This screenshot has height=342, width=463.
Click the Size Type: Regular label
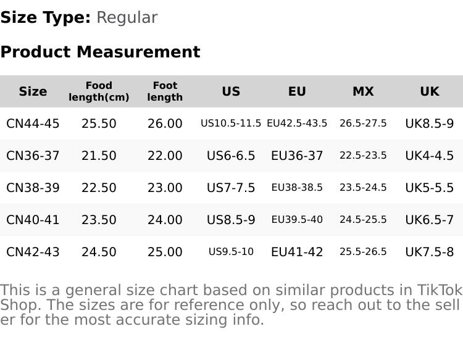[x=79, y=17]
